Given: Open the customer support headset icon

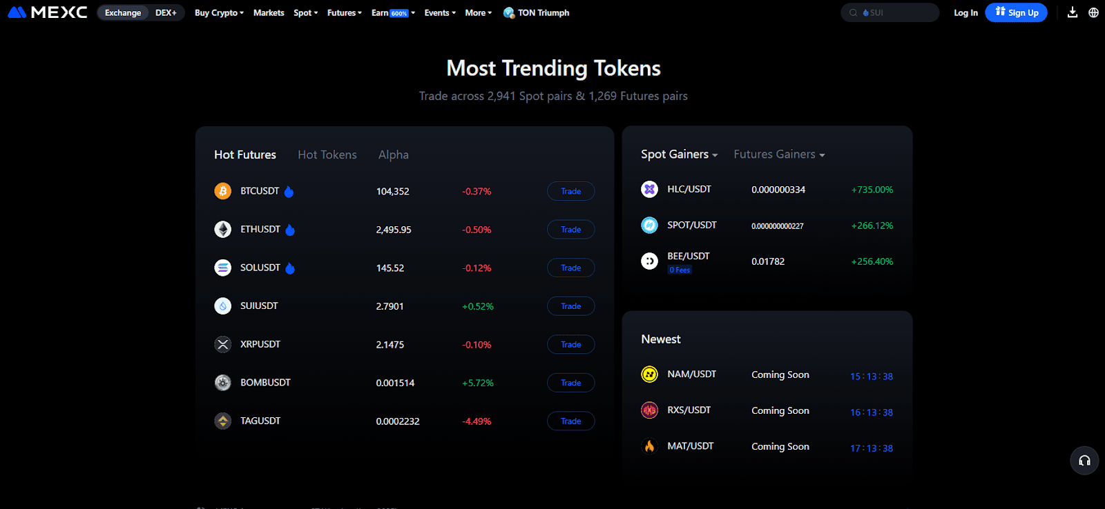Looking at the screenshot, I should (1084, 461).
